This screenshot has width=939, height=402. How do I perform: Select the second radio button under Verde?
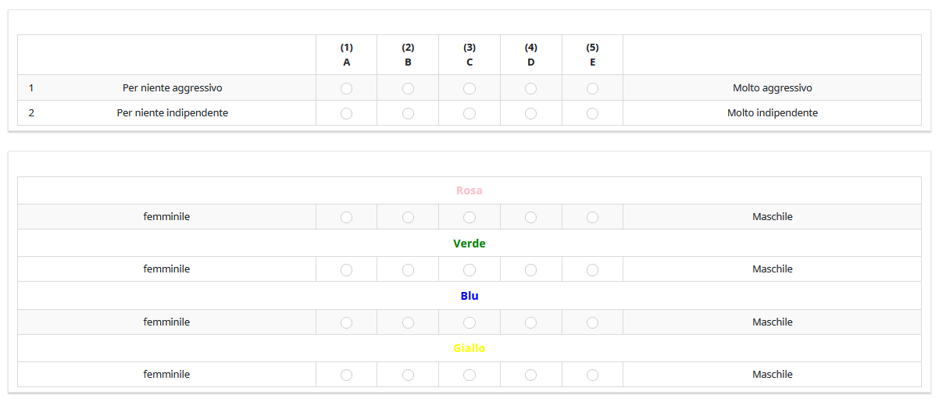(x=408, y=269)
